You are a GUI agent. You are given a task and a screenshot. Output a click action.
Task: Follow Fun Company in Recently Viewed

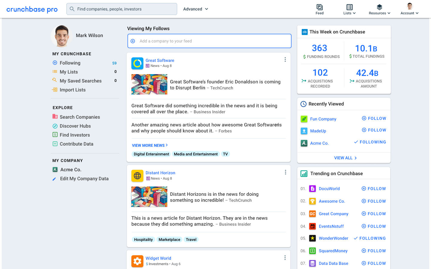374,118
